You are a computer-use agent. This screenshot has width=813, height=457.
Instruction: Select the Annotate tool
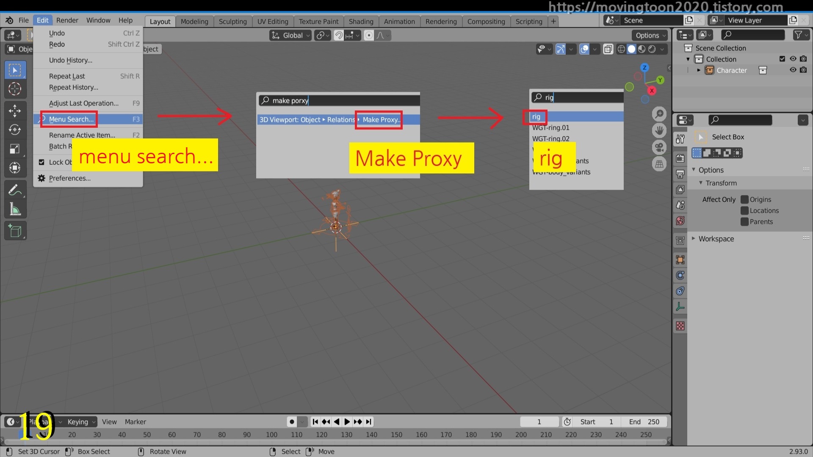point(15,190)
